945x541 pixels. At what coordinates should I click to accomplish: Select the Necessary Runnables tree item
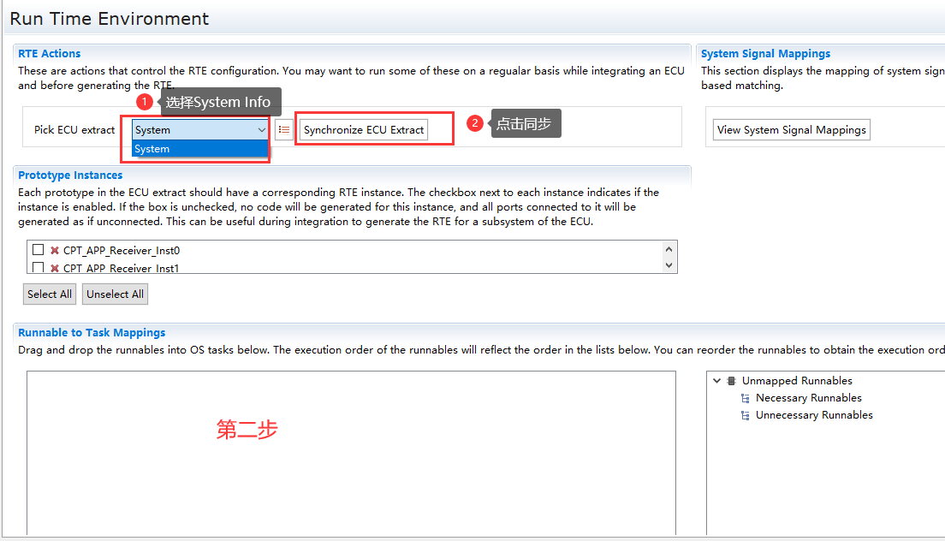[x=808, y=398]
